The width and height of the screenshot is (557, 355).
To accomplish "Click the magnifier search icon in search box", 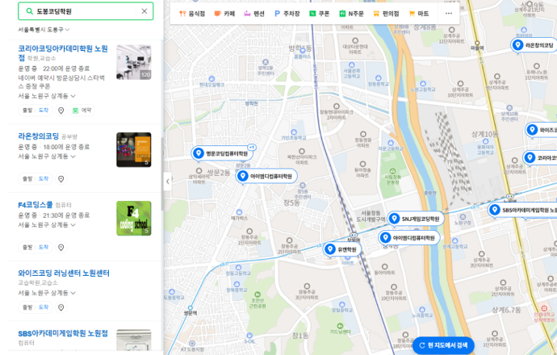I will pyautogui.click(x=30, y=11).
